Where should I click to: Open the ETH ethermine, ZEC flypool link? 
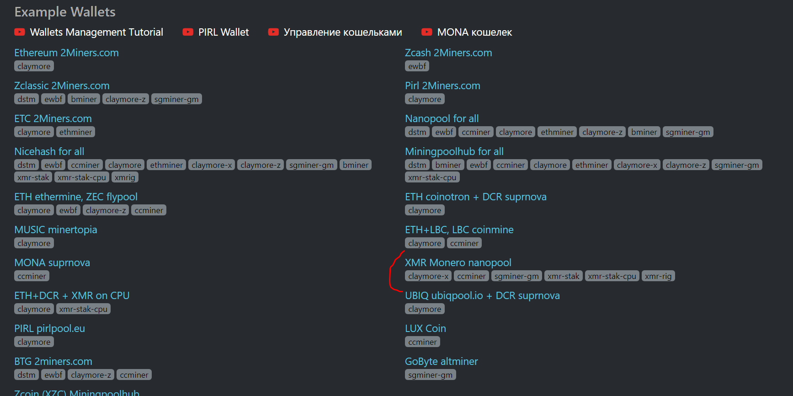click(76, 197)
